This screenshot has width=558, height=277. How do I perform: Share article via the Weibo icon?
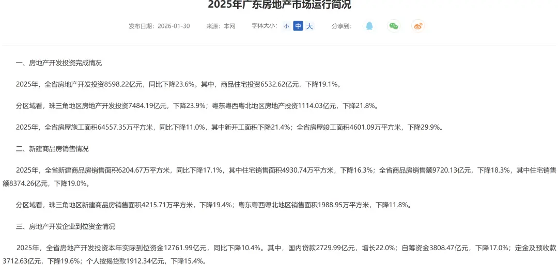(x=417, y=26)
